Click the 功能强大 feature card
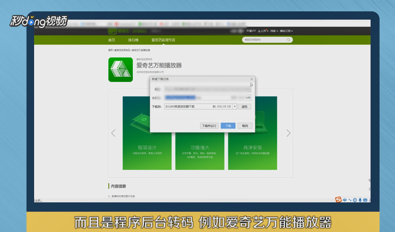The width and height of the screenshot is (395, 232). [x=200, y=133]
